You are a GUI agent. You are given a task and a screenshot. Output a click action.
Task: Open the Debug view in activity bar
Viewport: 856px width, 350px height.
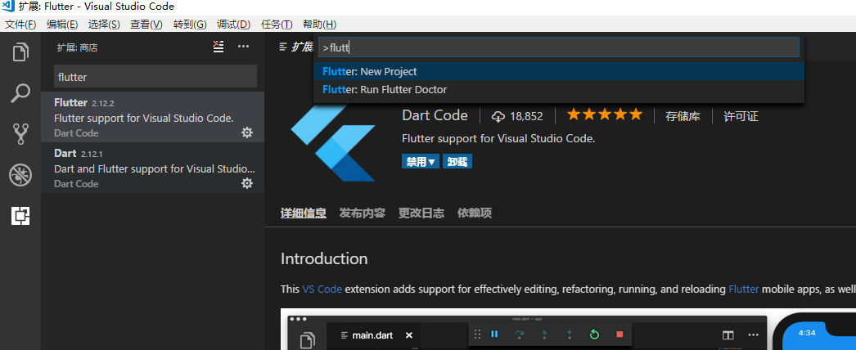(20, 175)
